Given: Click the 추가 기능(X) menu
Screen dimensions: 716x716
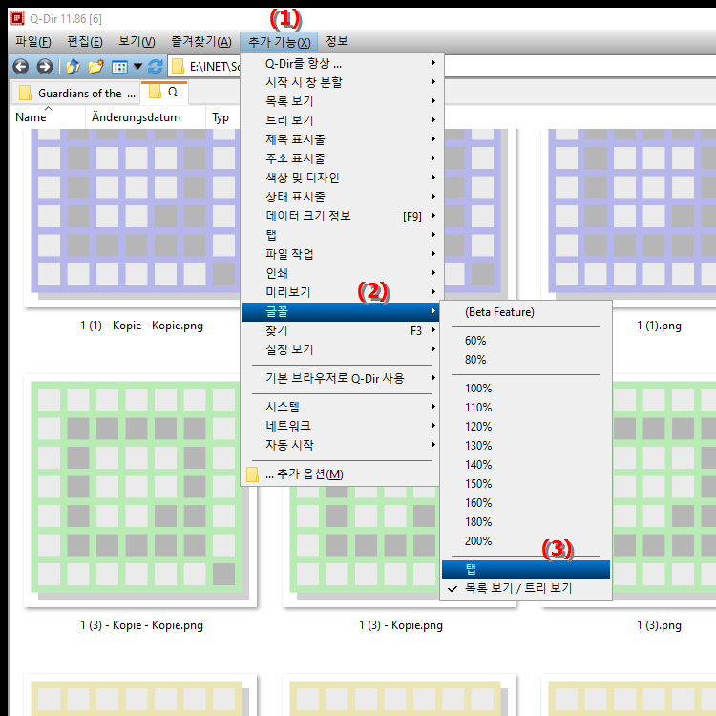Looking at the screenshot, I should (279, 42).
